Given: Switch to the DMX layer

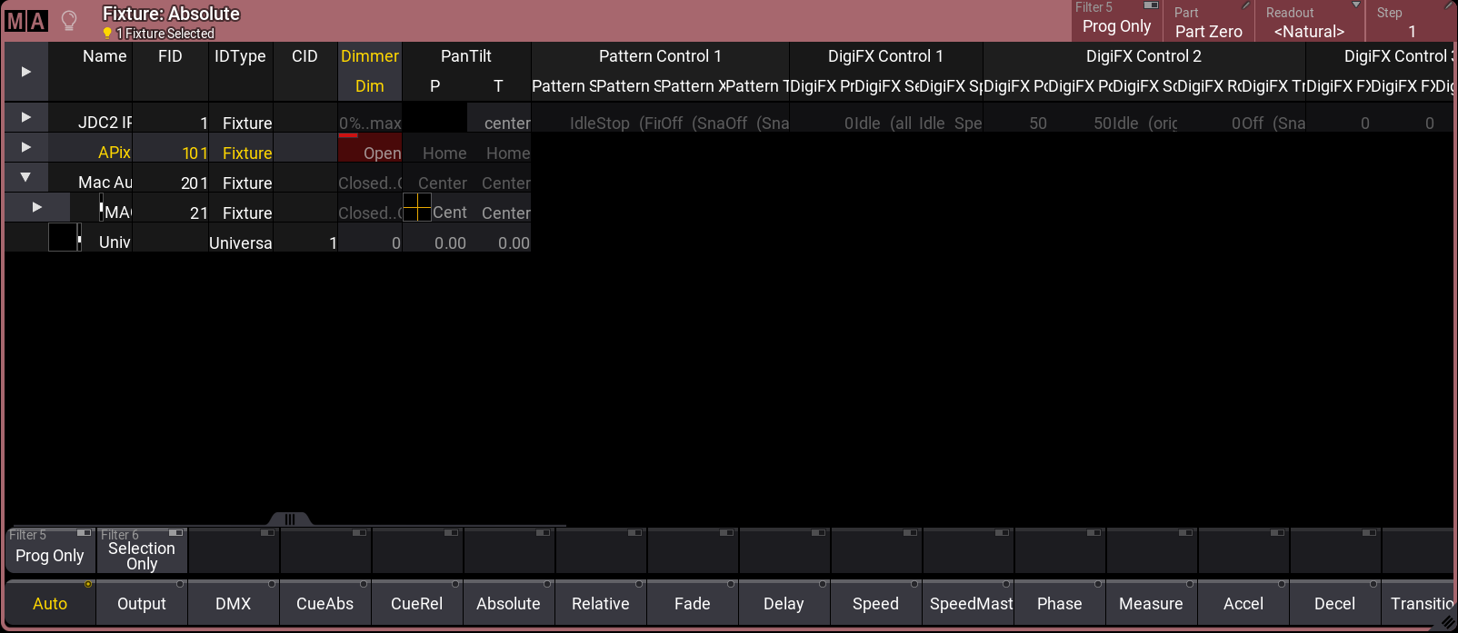Looking at the screenshot, I should click(x=233, y=603).
